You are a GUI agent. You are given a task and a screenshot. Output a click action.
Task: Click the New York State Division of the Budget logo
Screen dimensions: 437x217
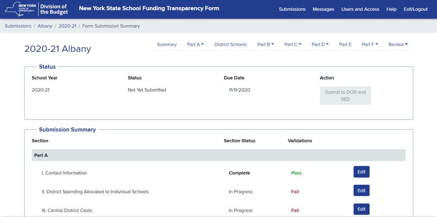click(36, 9)
